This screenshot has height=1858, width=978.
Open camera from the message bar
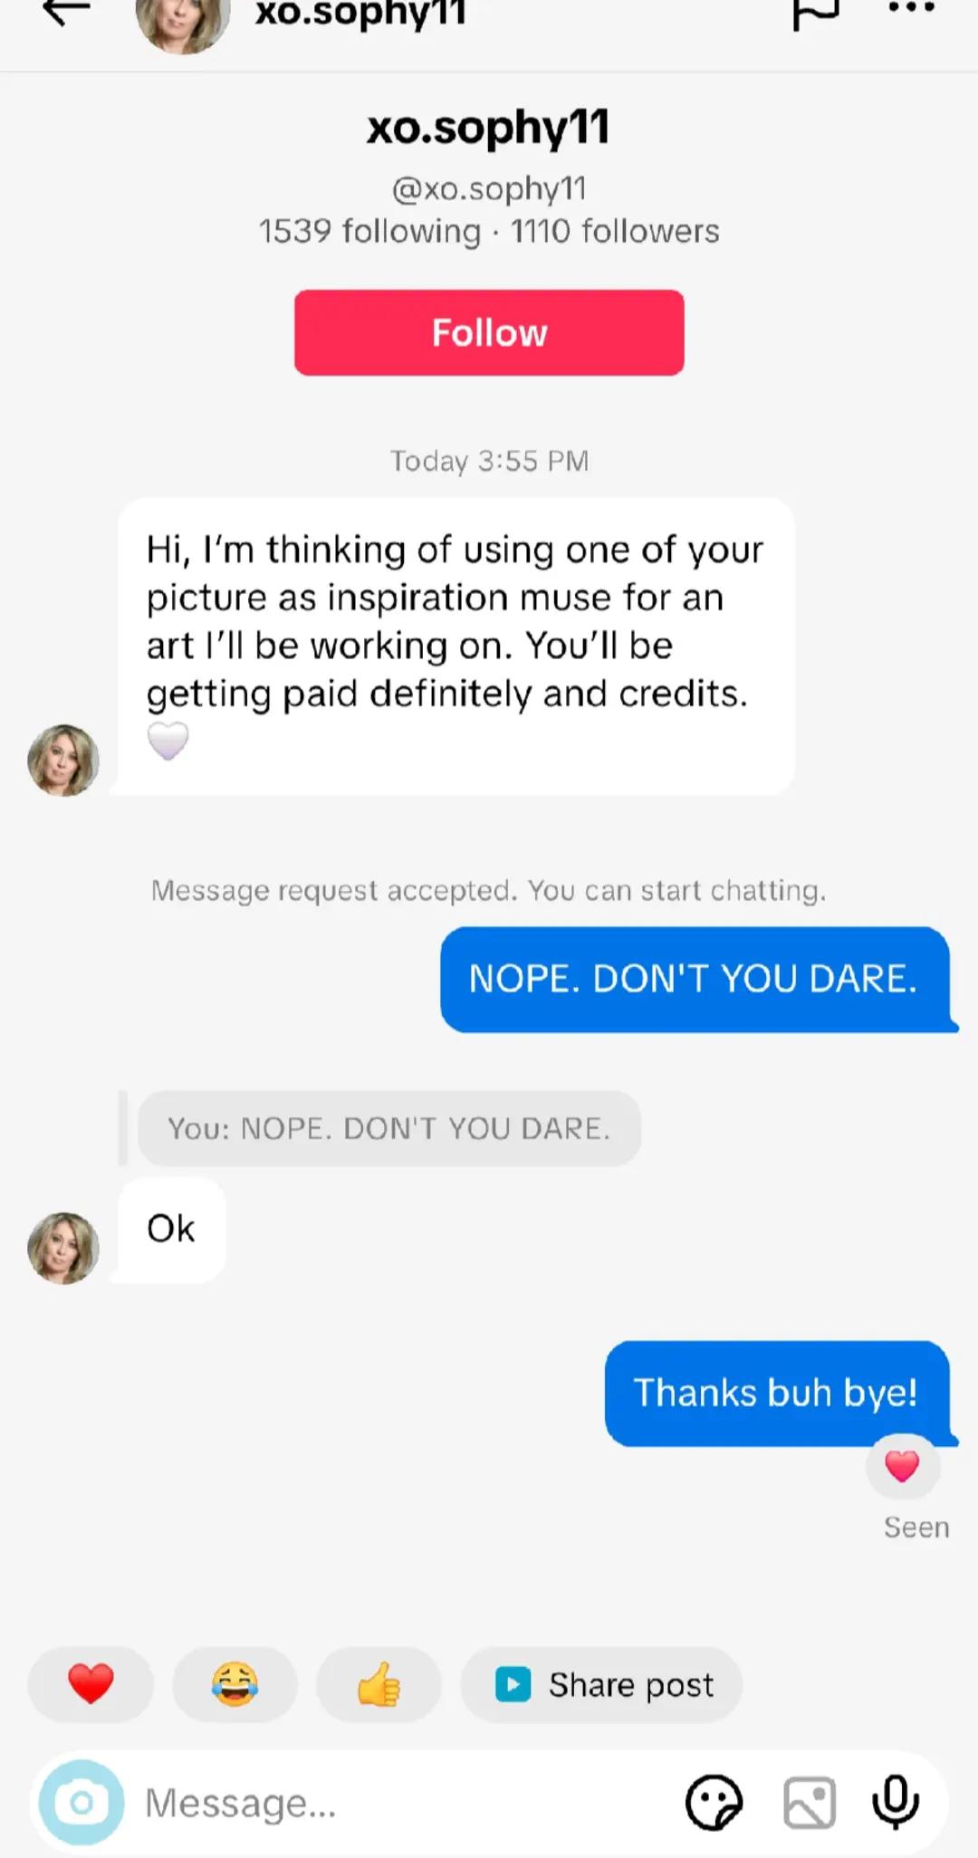click(x=81, y=1802)
